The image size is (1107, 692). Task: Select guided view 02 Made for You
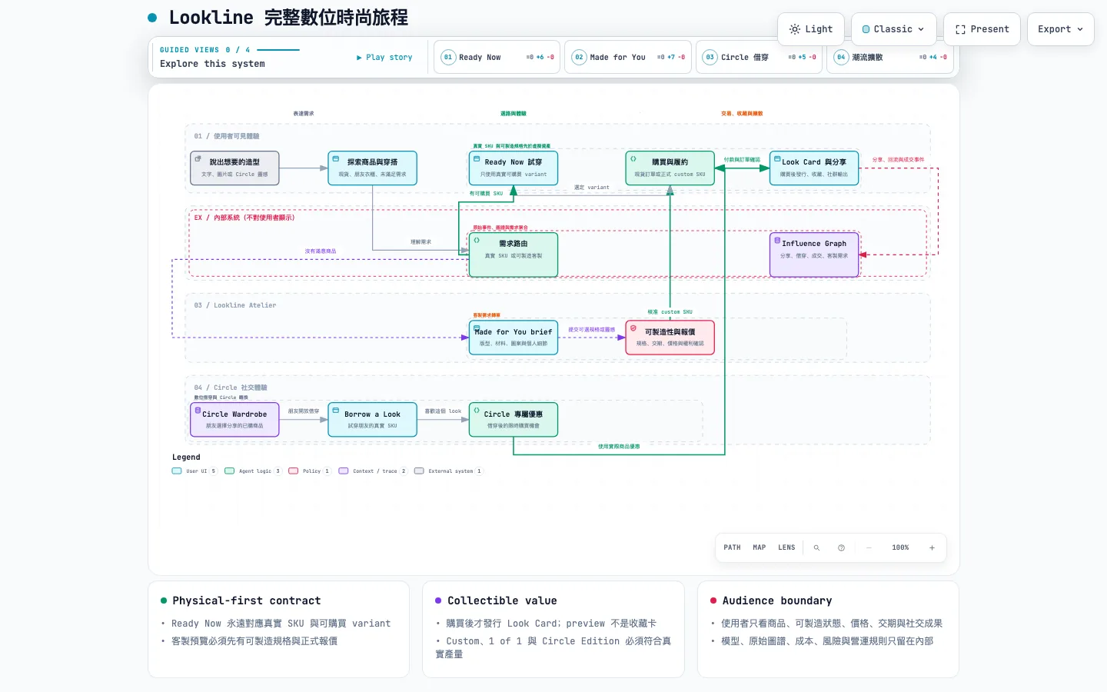tap(628, 57)
